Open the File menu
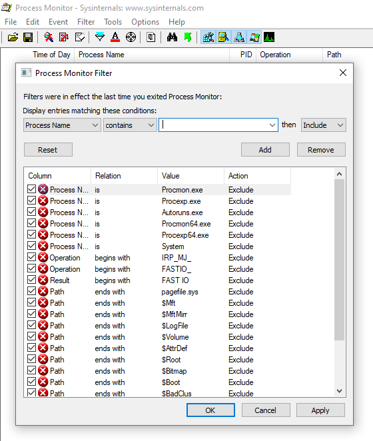373x441 pixels. click(11, 22)
